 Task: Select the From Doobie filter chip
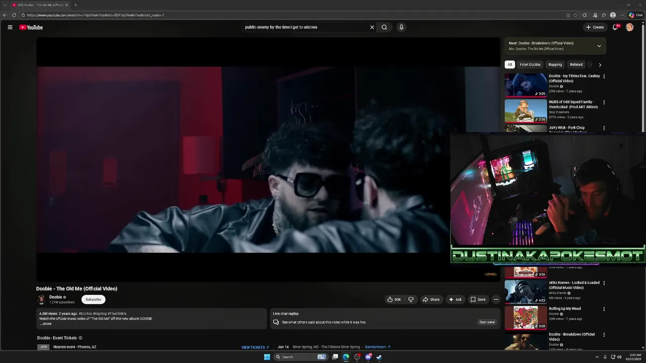pyautogui.click(x=530, y=65)
